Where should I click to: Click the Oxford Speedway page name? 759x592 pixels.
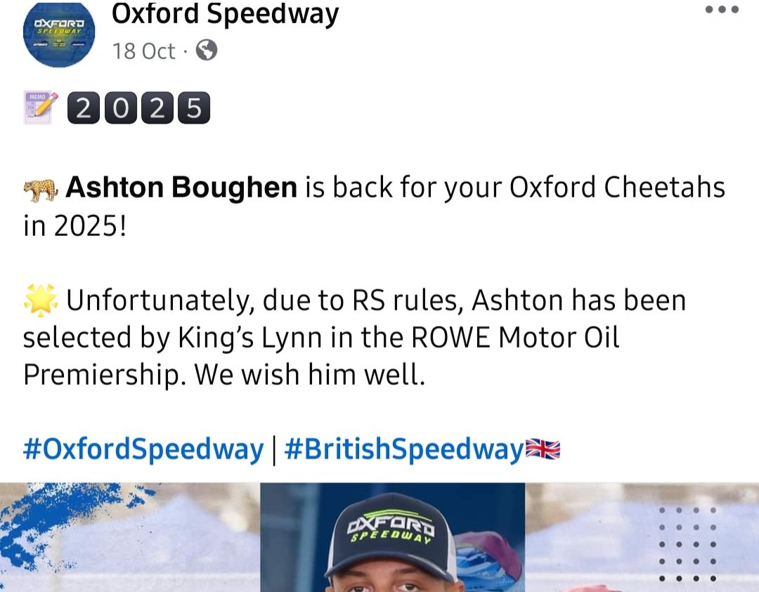tap(225, 14)
